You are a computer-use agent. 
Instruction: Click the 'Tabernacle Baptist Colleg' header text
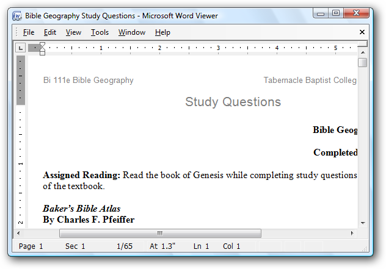pos(310,80)
